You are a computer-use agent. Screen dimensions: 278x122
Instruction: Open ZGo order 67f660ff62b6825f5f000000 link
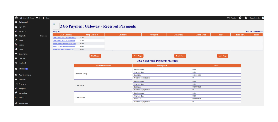tap(64, 49)
